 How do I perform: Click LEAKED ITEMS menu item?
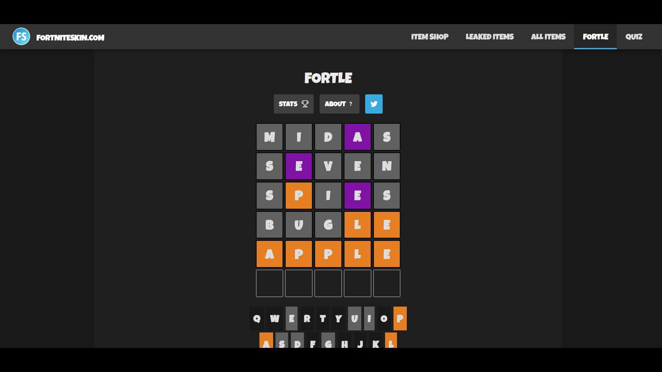[490, 37]
